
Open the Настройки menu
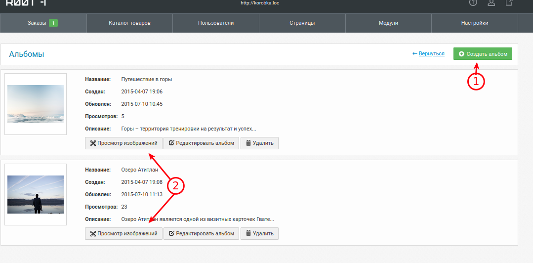coord(475,23)
